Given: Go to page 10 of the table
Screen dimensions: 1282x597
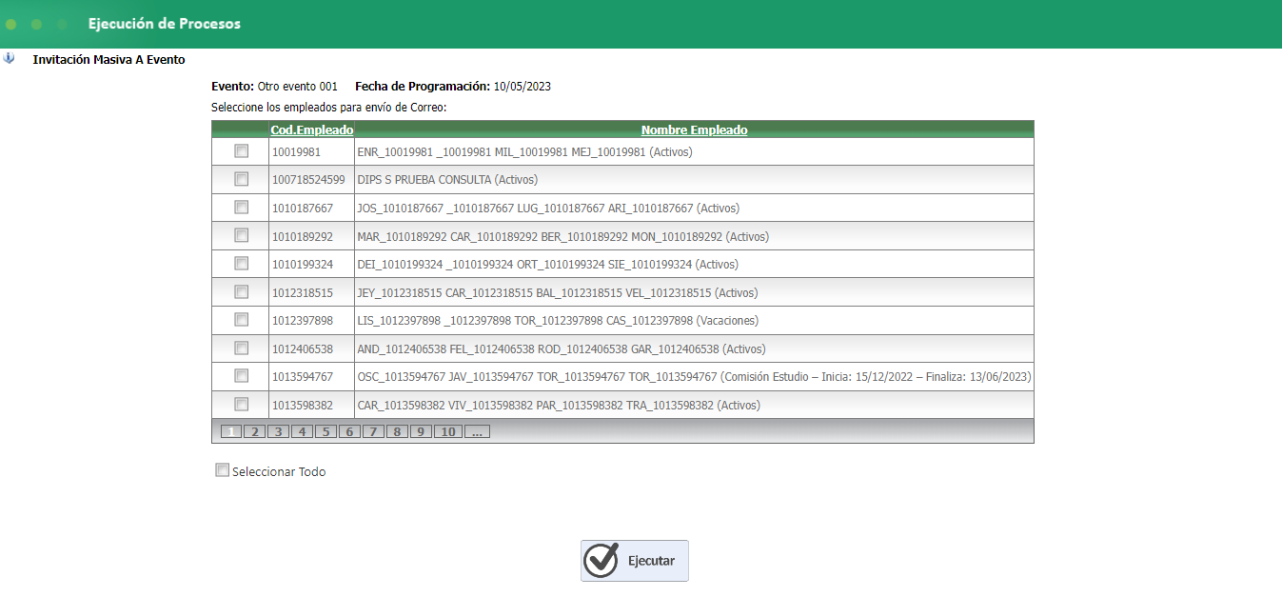Looking at the screenshot, I should coord(448,431).
